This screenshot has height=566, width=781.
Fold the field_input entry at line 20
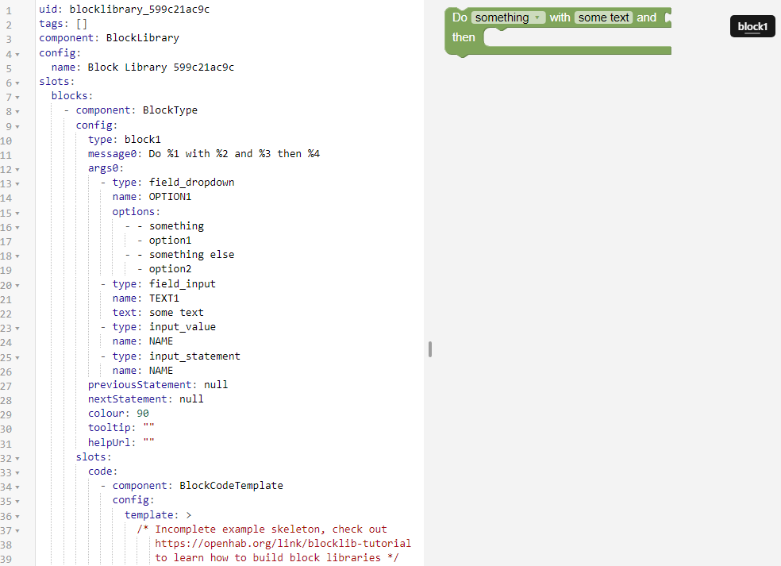(17, 284)
